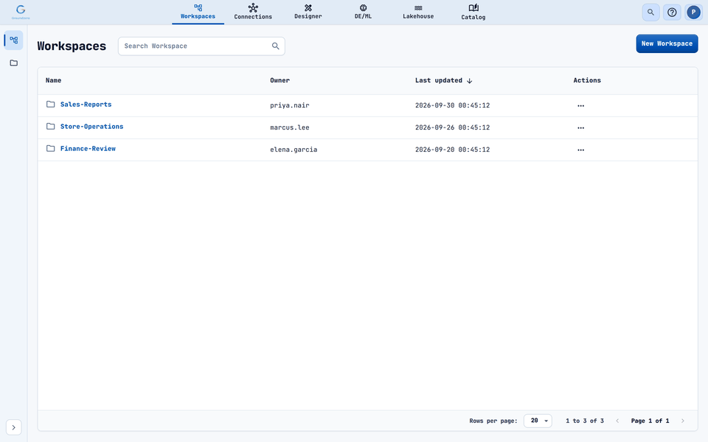Open the Lakehouse tab
Viewport: 708px width, 442px height.
(418, 13)
